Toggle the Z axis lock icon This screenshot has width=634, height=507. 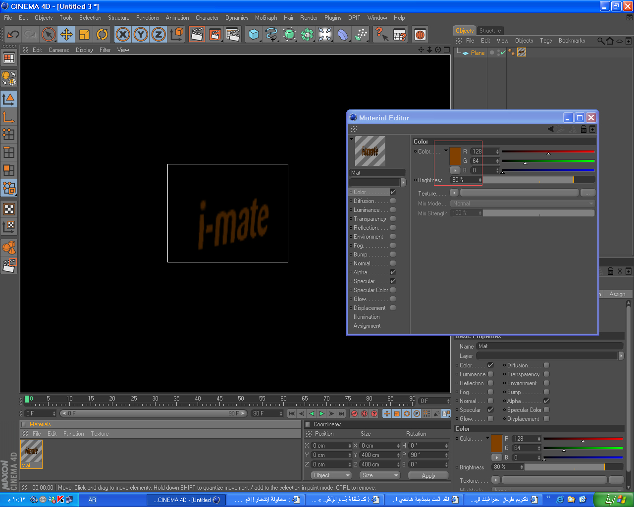(x=158, y=34)
